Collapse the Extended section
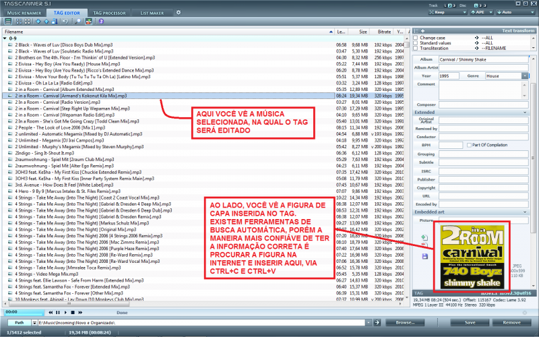 [x=525, y=113]
